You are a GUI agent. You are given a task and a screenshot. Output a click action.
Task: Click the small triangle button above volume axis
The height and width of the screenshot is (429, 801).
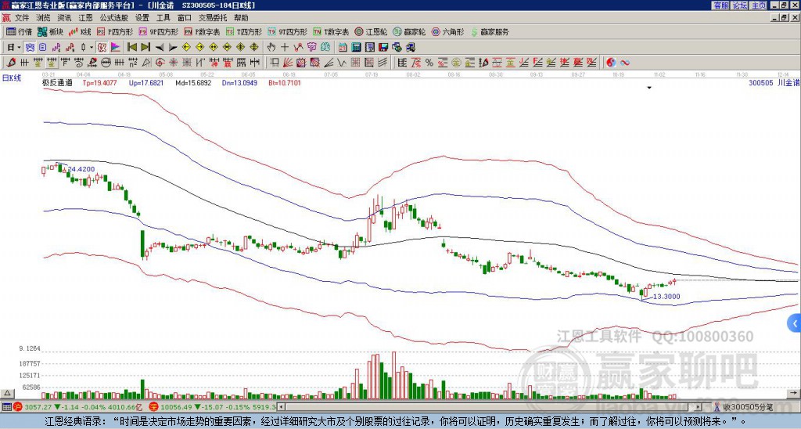pyautogui.click(x=7, y=393)
